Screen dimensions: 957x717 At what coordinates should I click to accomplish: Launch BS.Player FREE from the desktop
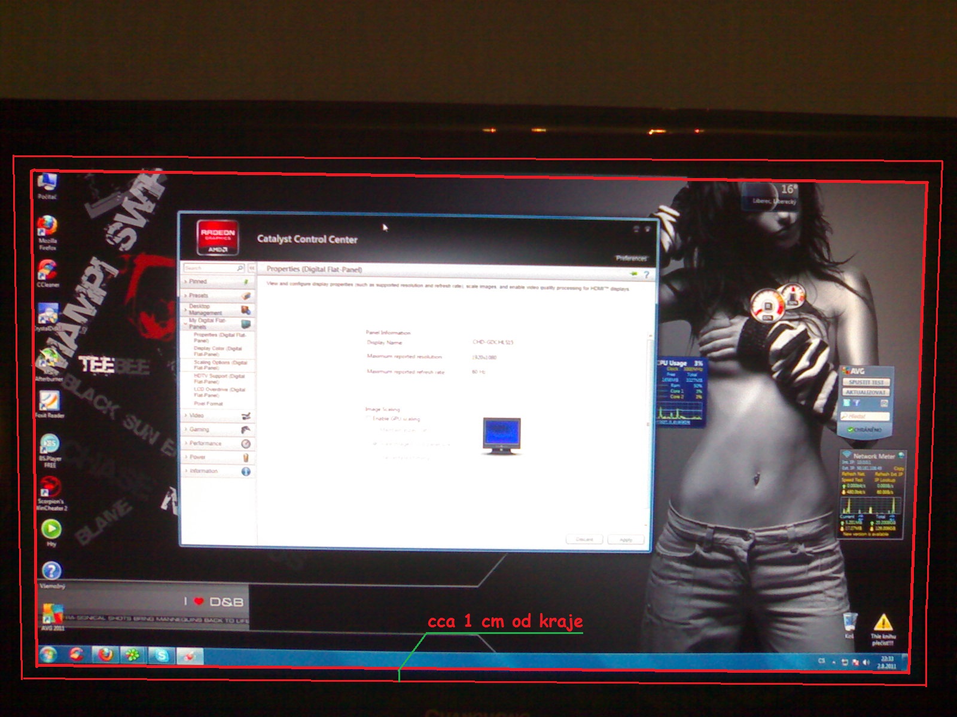coord(50,449)
